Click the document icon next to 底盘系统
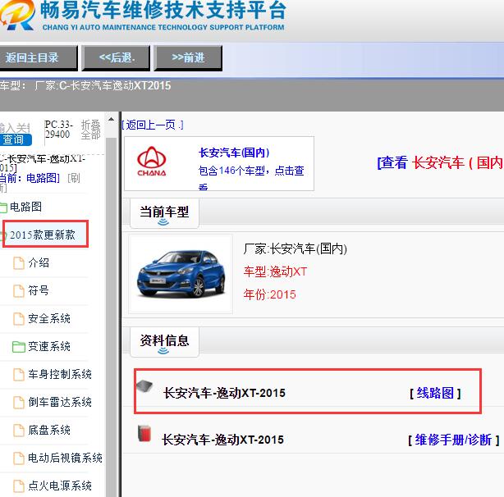This screenshot has height=497, width=504. 19,431
